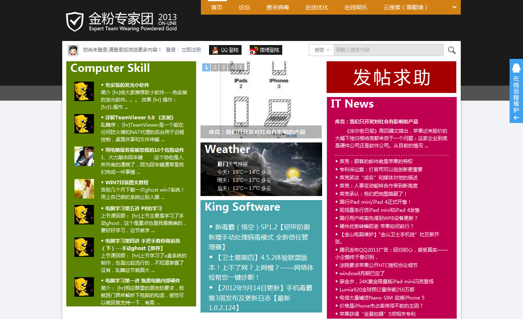Click the 发帖求助 red button
The height and width of the screenshot is (319, 523).
[391, 77]
